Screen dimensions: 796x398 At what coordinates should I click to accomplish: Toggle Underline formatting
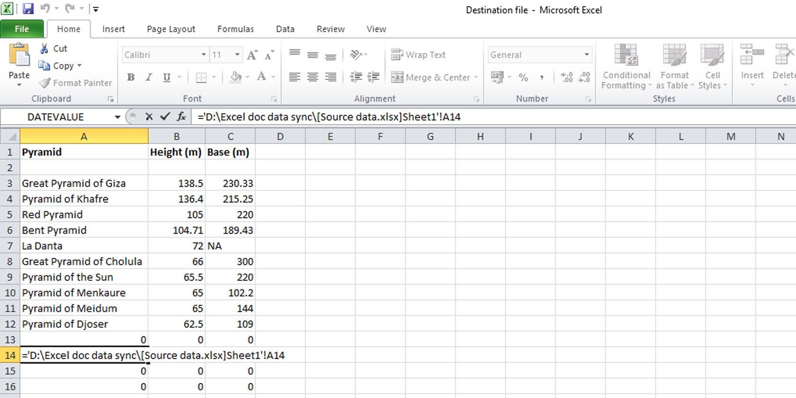166,77
